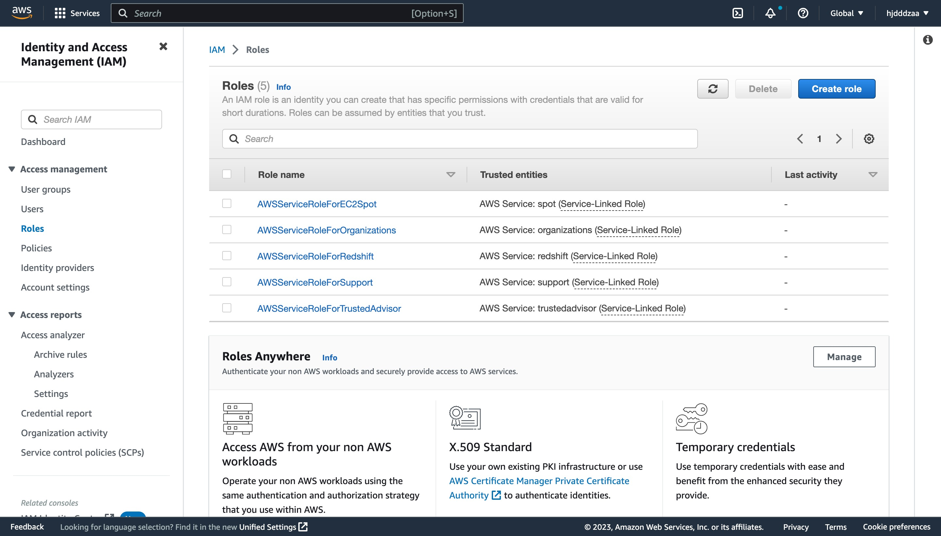Check the AWSServiceRoleForRedshift row checkbox
Screen dimensions: 941x536
coord(227,256)
